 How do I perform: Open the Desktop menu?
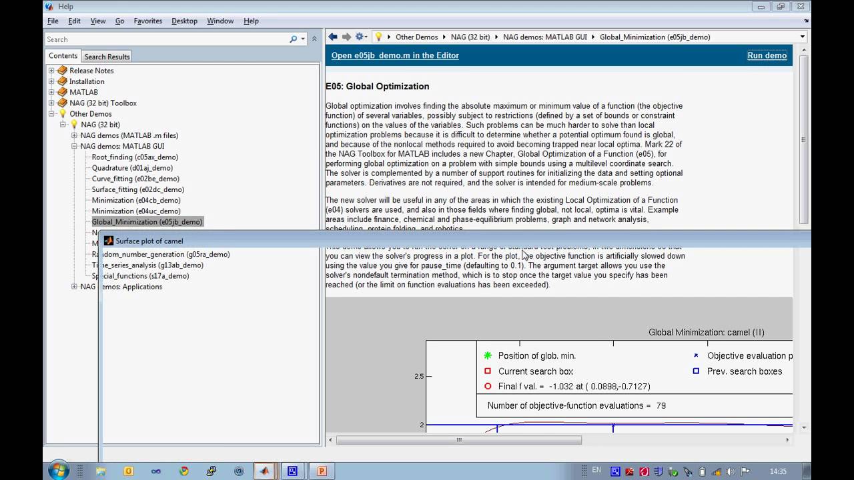(184, 21)
